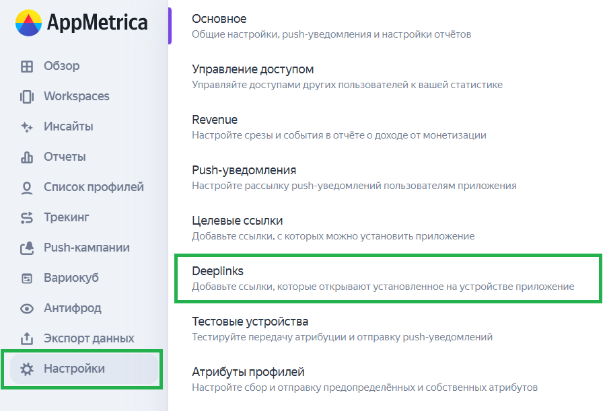
Task: Click the Отчеты chart icon
Action: [x=27, y=157]
